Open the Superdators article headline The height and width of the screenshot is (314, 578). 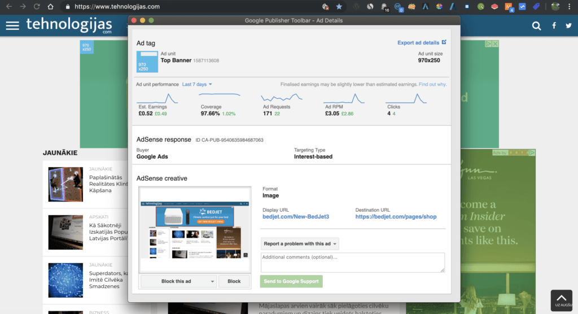(108, 280)
